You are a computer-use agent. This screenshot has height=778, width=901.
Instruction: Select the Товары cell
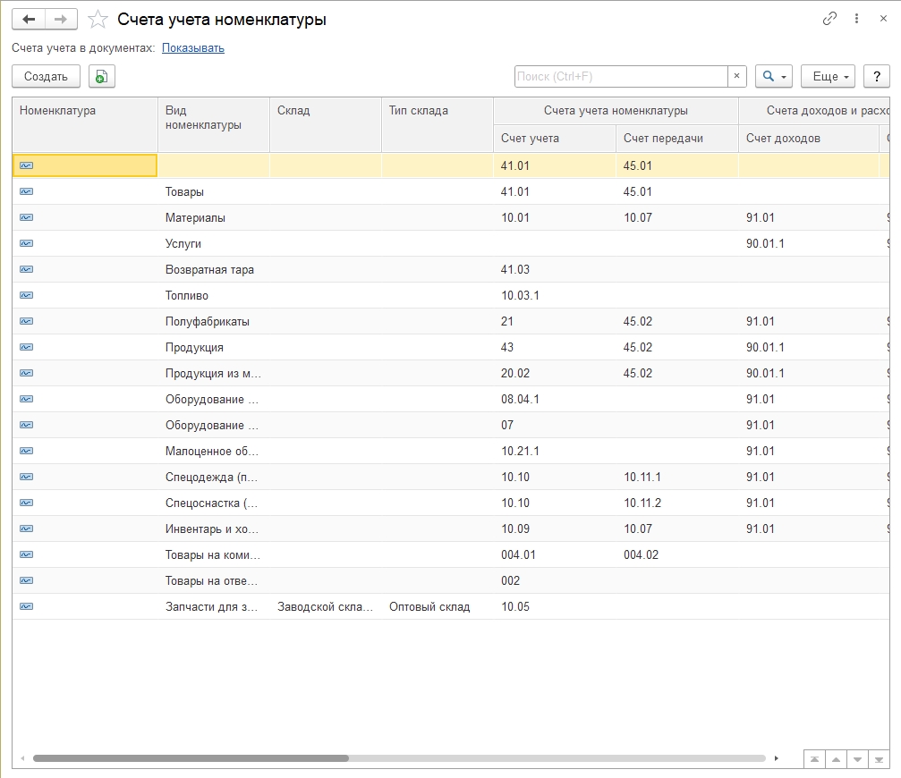point(214,191)
